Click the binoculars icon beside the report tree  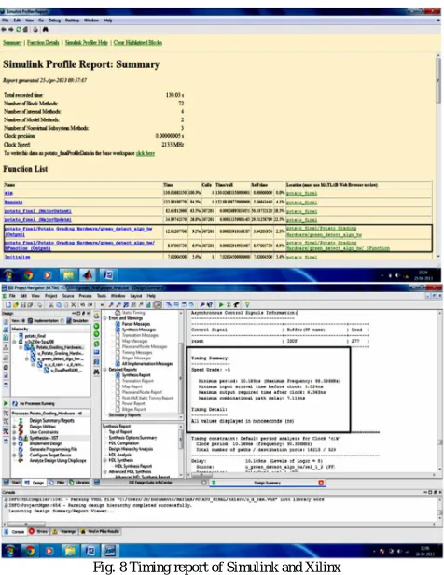click(96, 372)
